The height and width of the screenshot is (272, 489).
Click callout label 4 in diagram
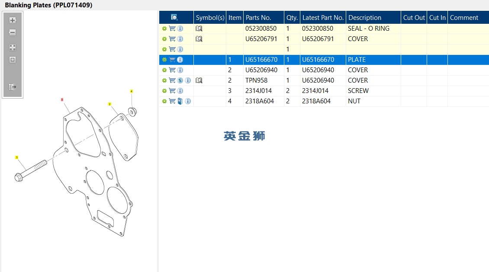[x=132, y=91]
